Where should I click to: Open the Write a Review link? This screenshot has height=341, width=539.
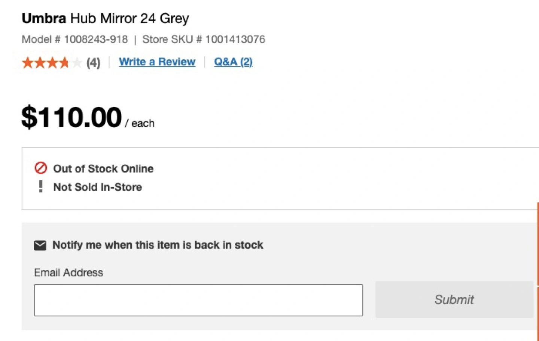point(157,62)
